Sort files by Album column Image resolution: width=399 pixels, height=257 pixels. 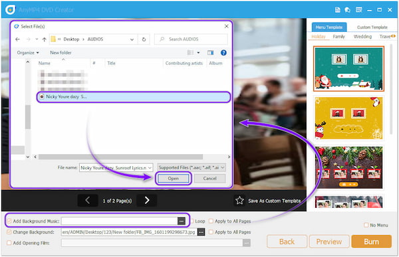[215, 63]
